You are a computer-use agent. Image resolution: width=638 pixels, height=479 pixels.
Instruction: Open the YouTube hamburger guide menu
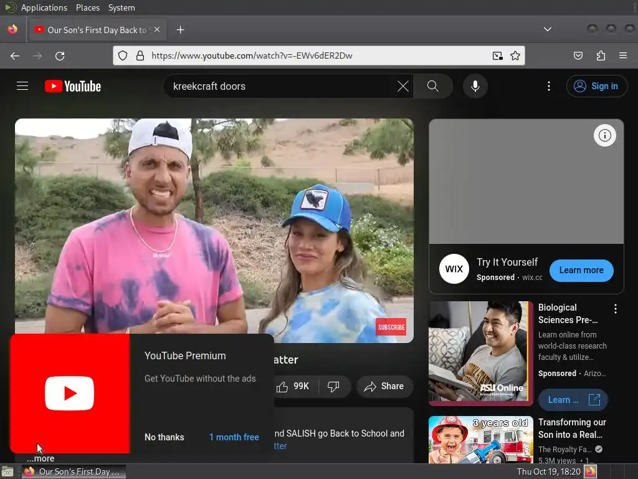(22, 86)
